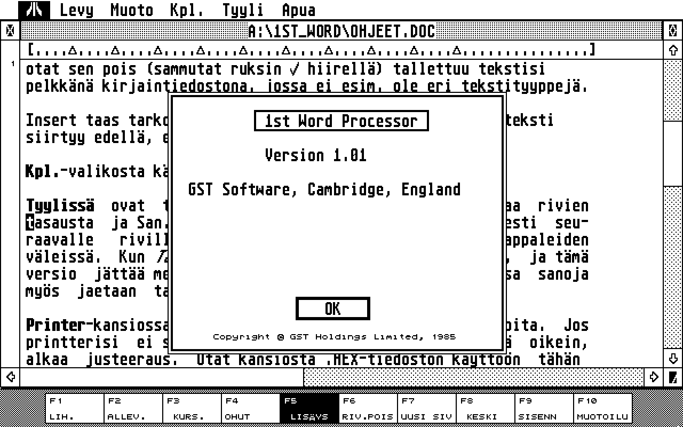Toggle F2 ALLEV. underline key
Screen dimensions: 683x427
coord(133,408)
